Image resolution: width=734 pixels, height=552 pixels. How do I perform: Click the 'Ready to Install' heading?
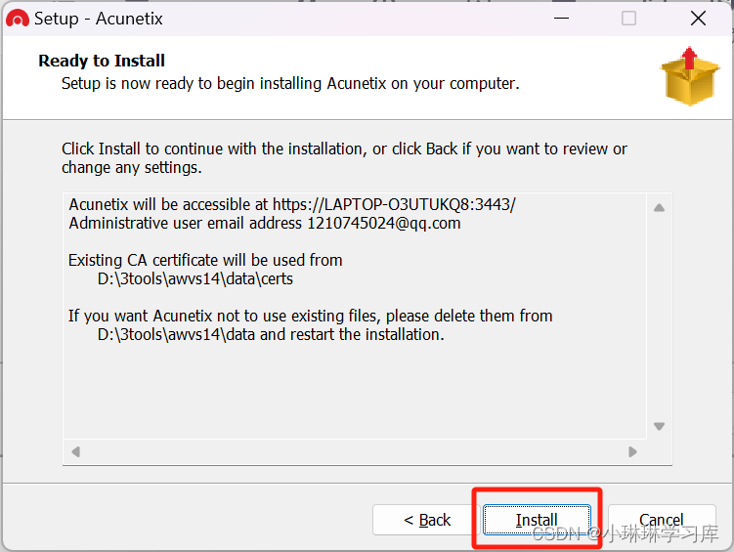point(102,61)
